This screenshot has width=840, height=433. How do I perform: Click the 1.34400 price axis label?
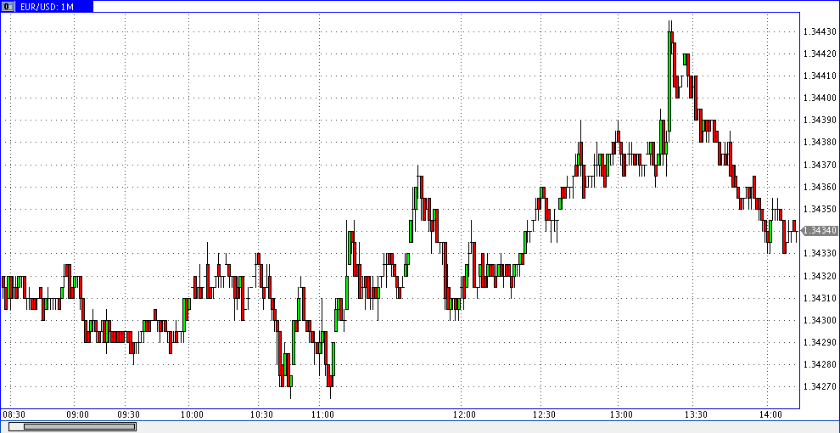(820, 98)
